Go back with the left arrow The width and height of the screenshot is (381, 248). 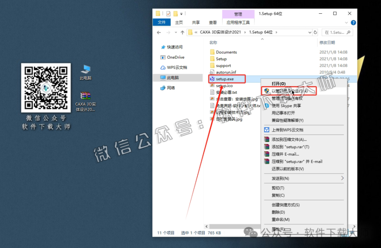(x=159, y=33)
